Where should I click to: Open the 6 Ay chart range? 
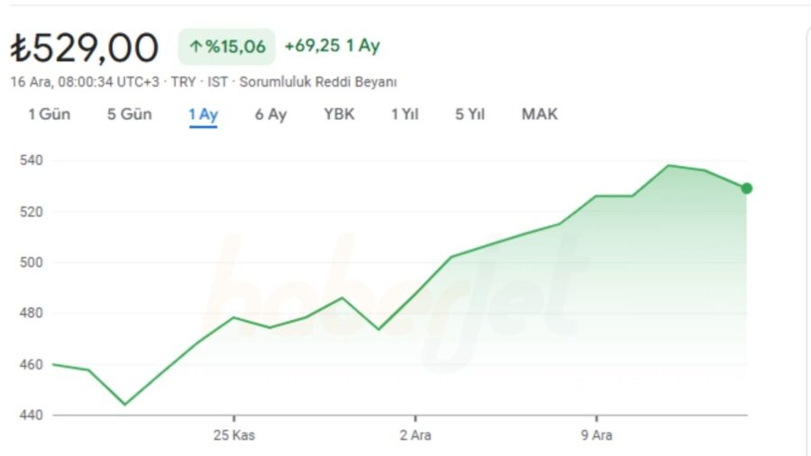(x=270, y=114)
